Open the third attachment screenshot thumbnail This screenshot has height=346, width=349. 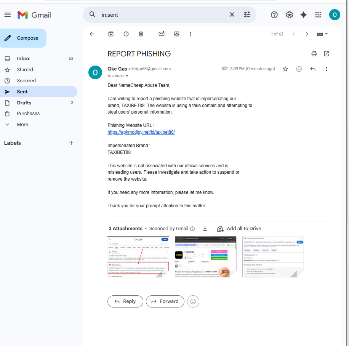pyautogui.click(x=273, y=257)
